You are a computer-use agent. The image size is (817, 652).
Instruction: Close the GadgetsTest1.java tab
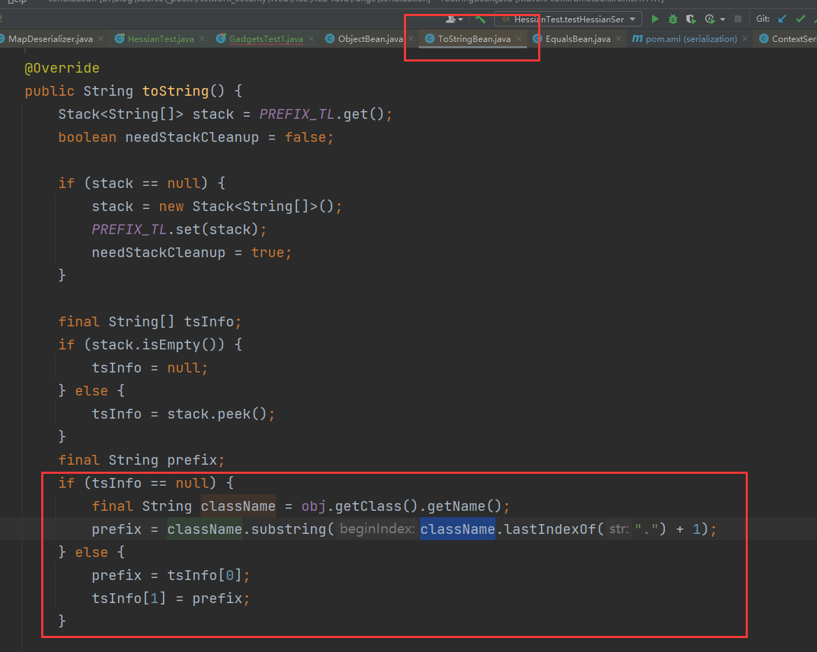pyautogui.click(x=311, y=38)
